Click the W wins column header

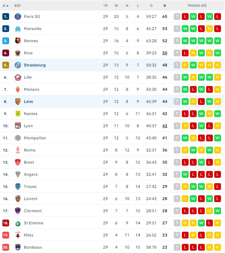point(116,6)
